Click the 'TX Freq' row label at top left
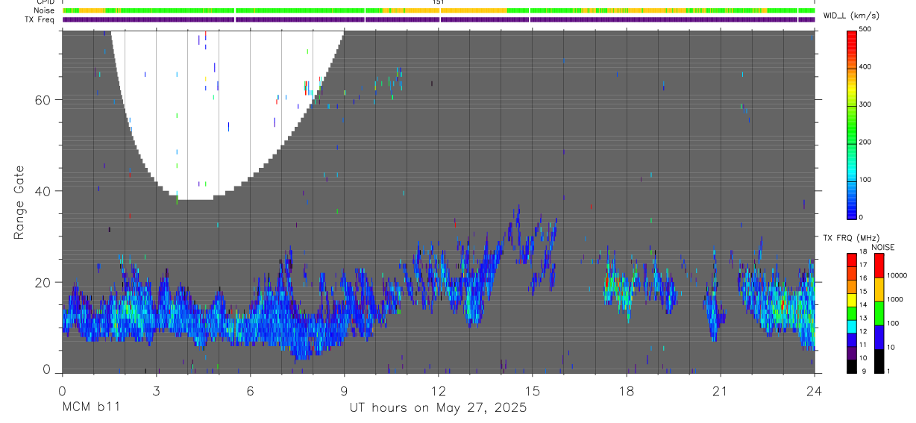The height and width of the screenshot is (423, 916). (40, 19)
